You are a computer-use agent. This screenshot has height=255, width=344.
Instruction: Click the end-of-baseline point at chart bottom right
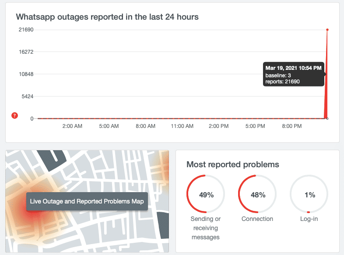(327, 118)
